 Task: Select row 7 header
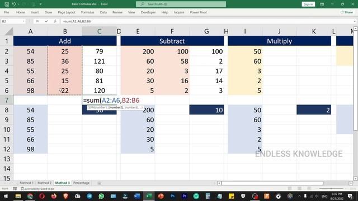click(x=7, y=100)
